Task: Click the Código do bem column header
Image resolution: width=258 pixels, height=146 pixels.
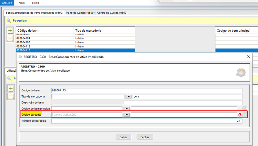Action: click(x=45, y=30)
